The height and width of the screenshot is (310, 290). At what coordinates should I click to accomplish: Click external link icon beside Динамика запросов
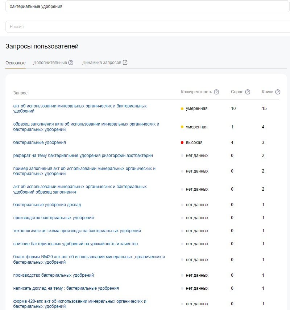[125, 63]
